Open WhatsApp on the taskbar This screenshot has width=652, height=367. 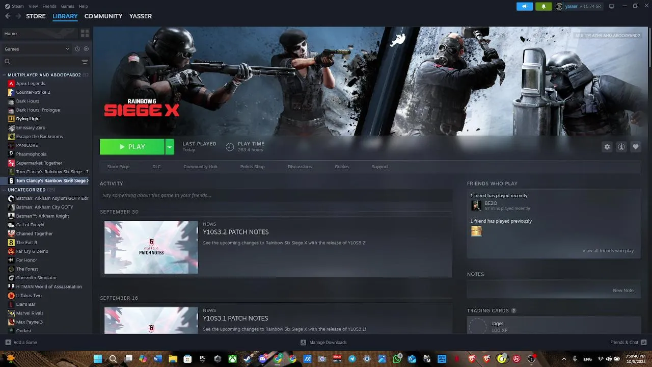coord(396,359)
